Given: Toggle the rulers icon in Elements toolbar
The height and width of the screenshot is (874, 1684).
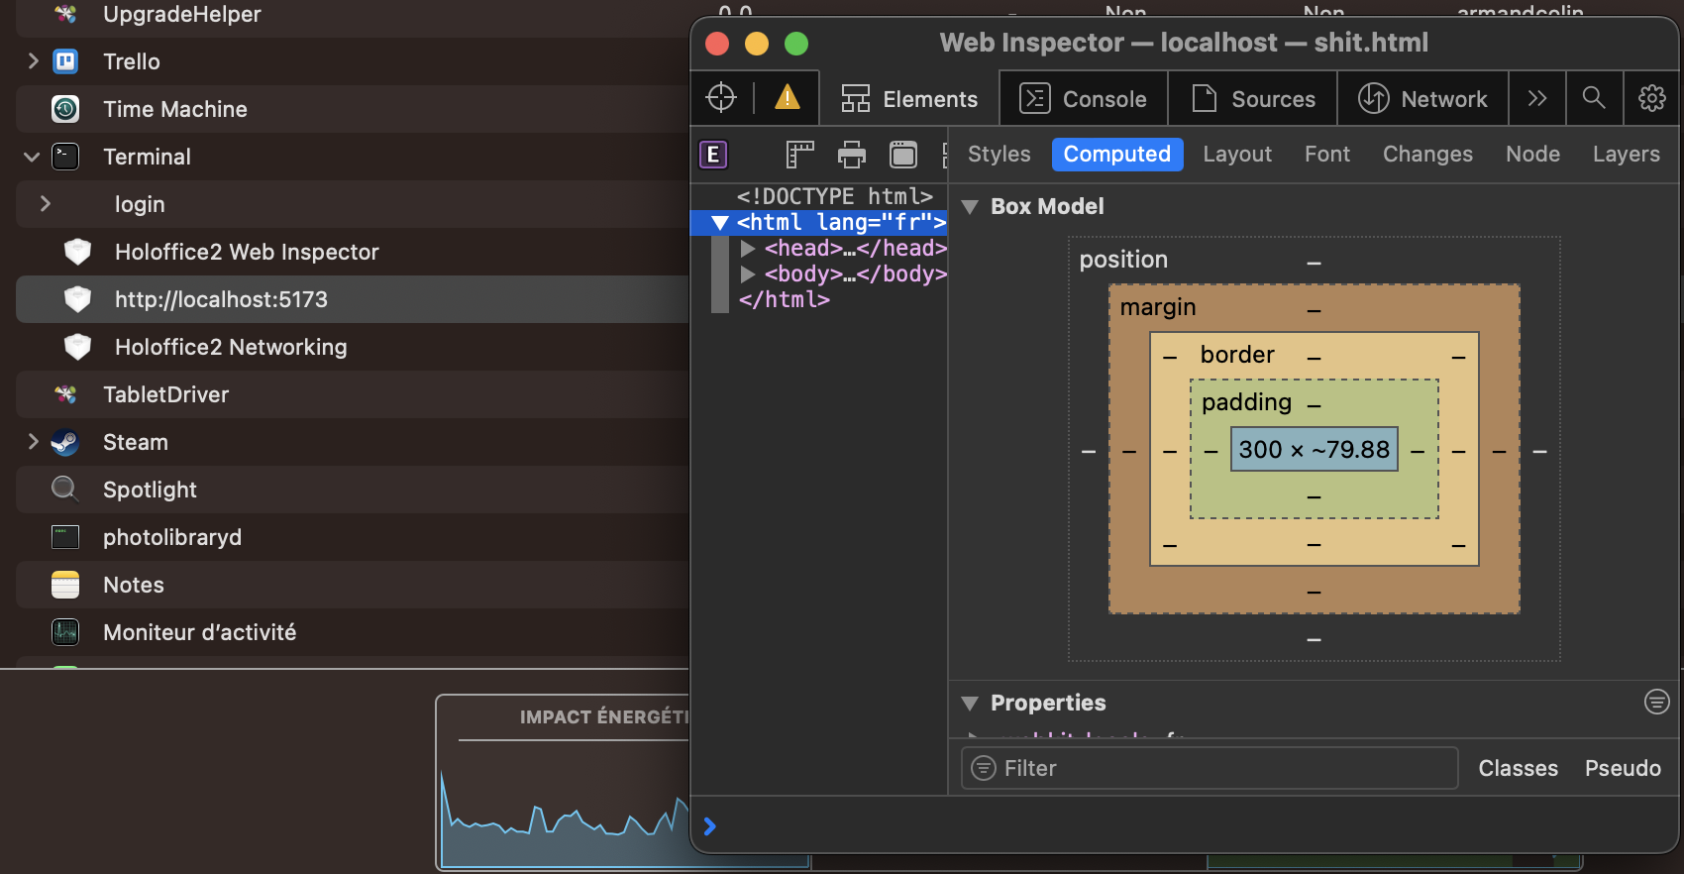Looking at the screenshot, I should click(799, 155).
